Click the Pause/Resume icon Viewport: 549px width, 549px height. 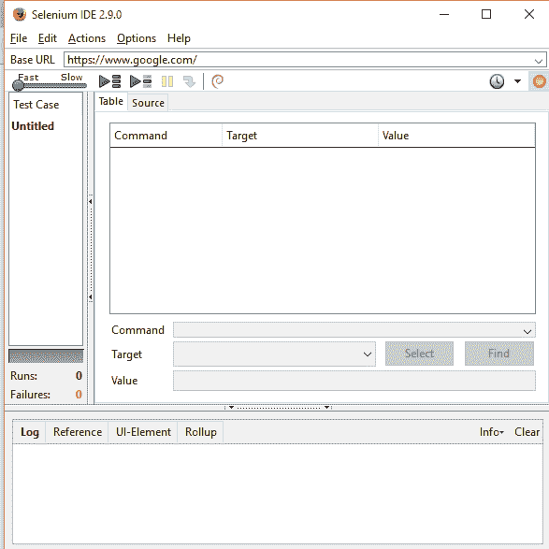click(167, 81)
